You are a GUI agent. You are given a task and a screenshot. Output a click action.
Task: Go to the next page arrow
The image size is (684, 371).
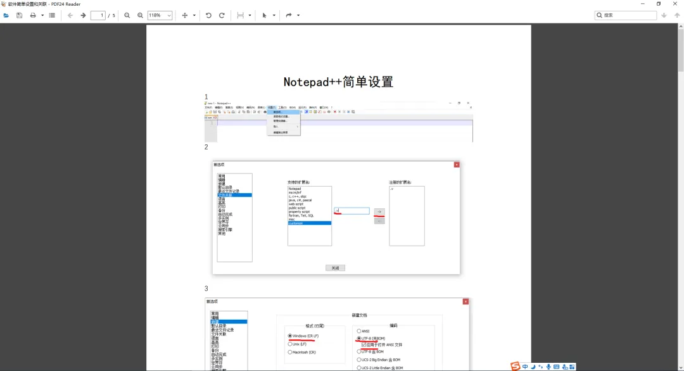tap(83, 15)
